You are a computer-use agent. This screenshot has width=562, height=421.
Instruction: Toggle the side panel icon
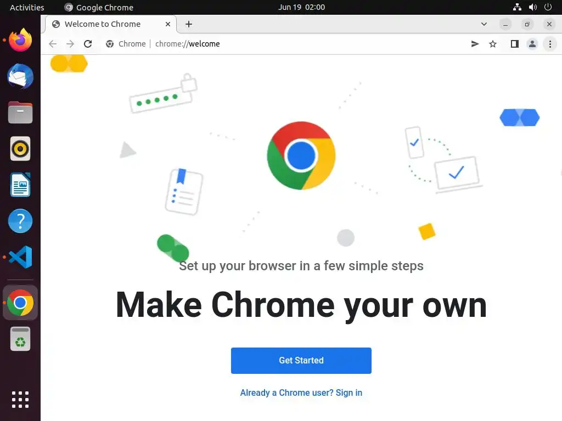[x=515, y=44]
